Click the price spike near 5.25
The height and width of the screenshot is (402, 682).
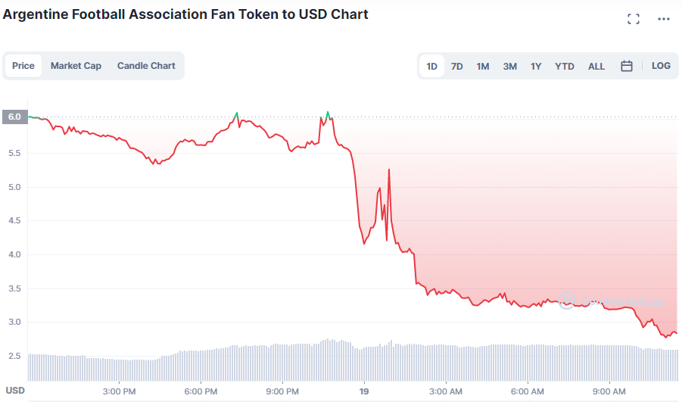[389, 171]
